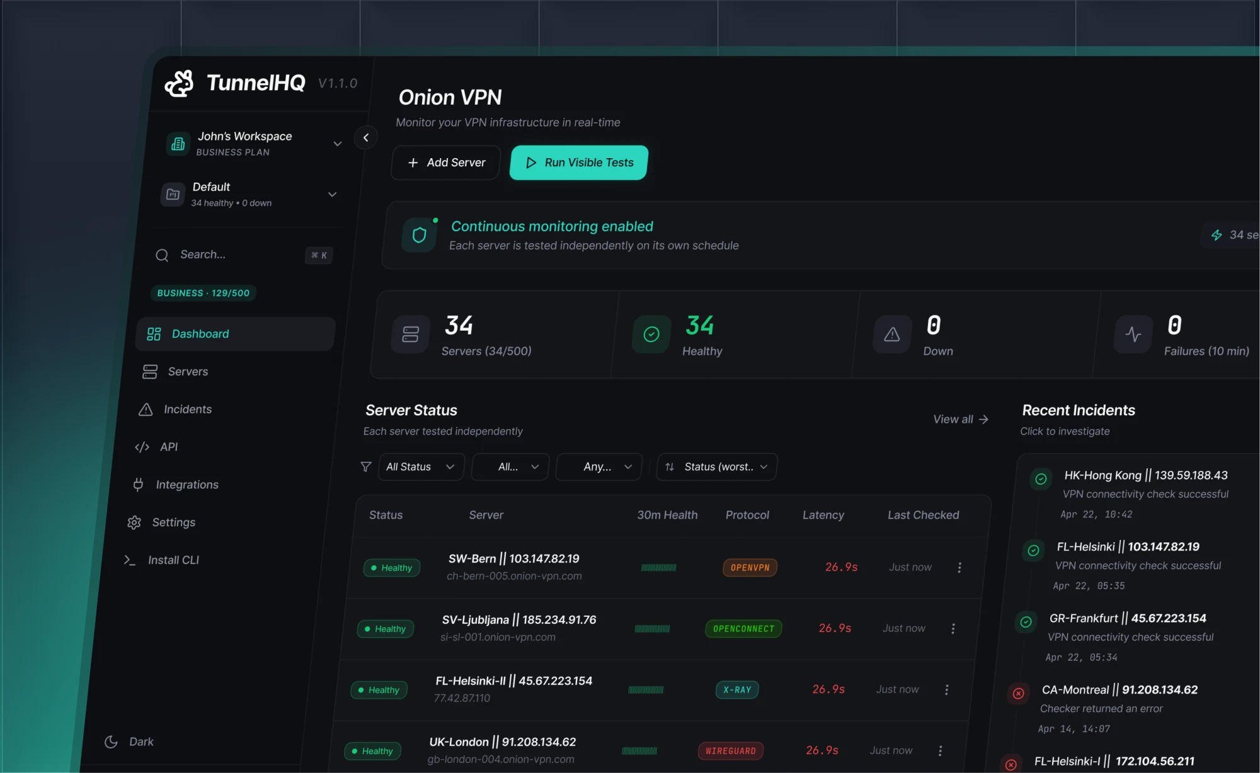Click ch-bern-005.onion-vpn.com hostname
The width and height of the screenshot is (1260, 773).
click(x=514, y=576)
